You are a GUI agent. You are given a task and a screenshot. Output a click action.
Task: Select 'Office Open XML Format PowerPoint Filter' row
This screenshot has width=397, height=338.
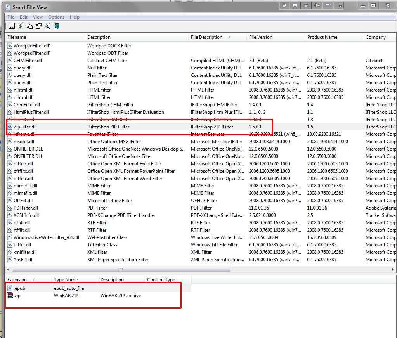[201, 171]
